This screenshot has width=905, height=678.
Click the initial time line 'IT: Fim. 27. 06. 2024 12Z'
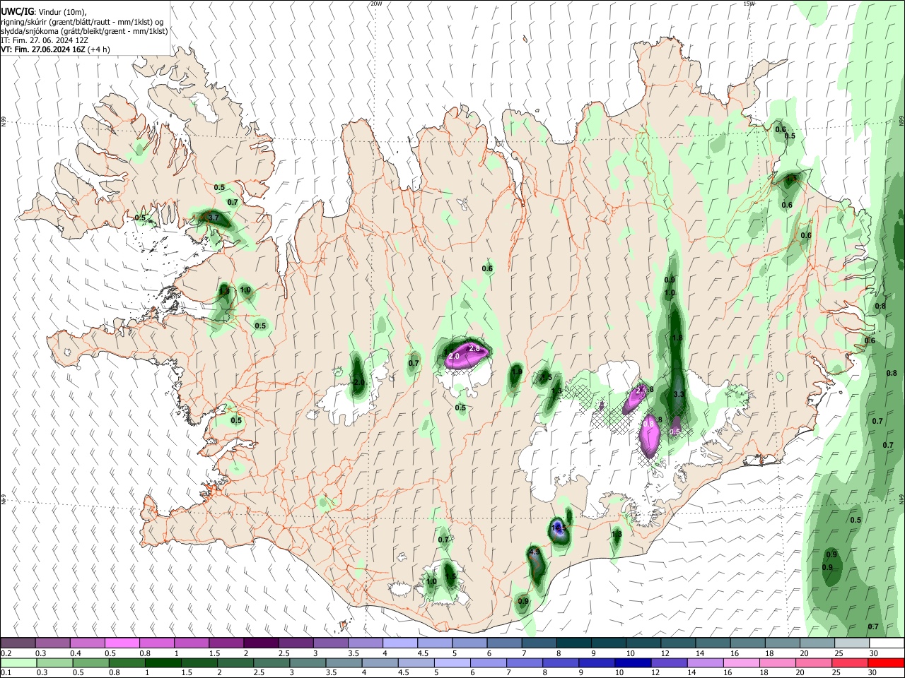(x=45, y=40)
